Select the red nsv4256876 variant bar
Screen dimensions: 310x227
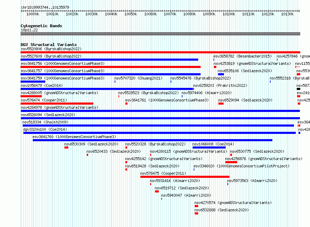click(231, 162)
